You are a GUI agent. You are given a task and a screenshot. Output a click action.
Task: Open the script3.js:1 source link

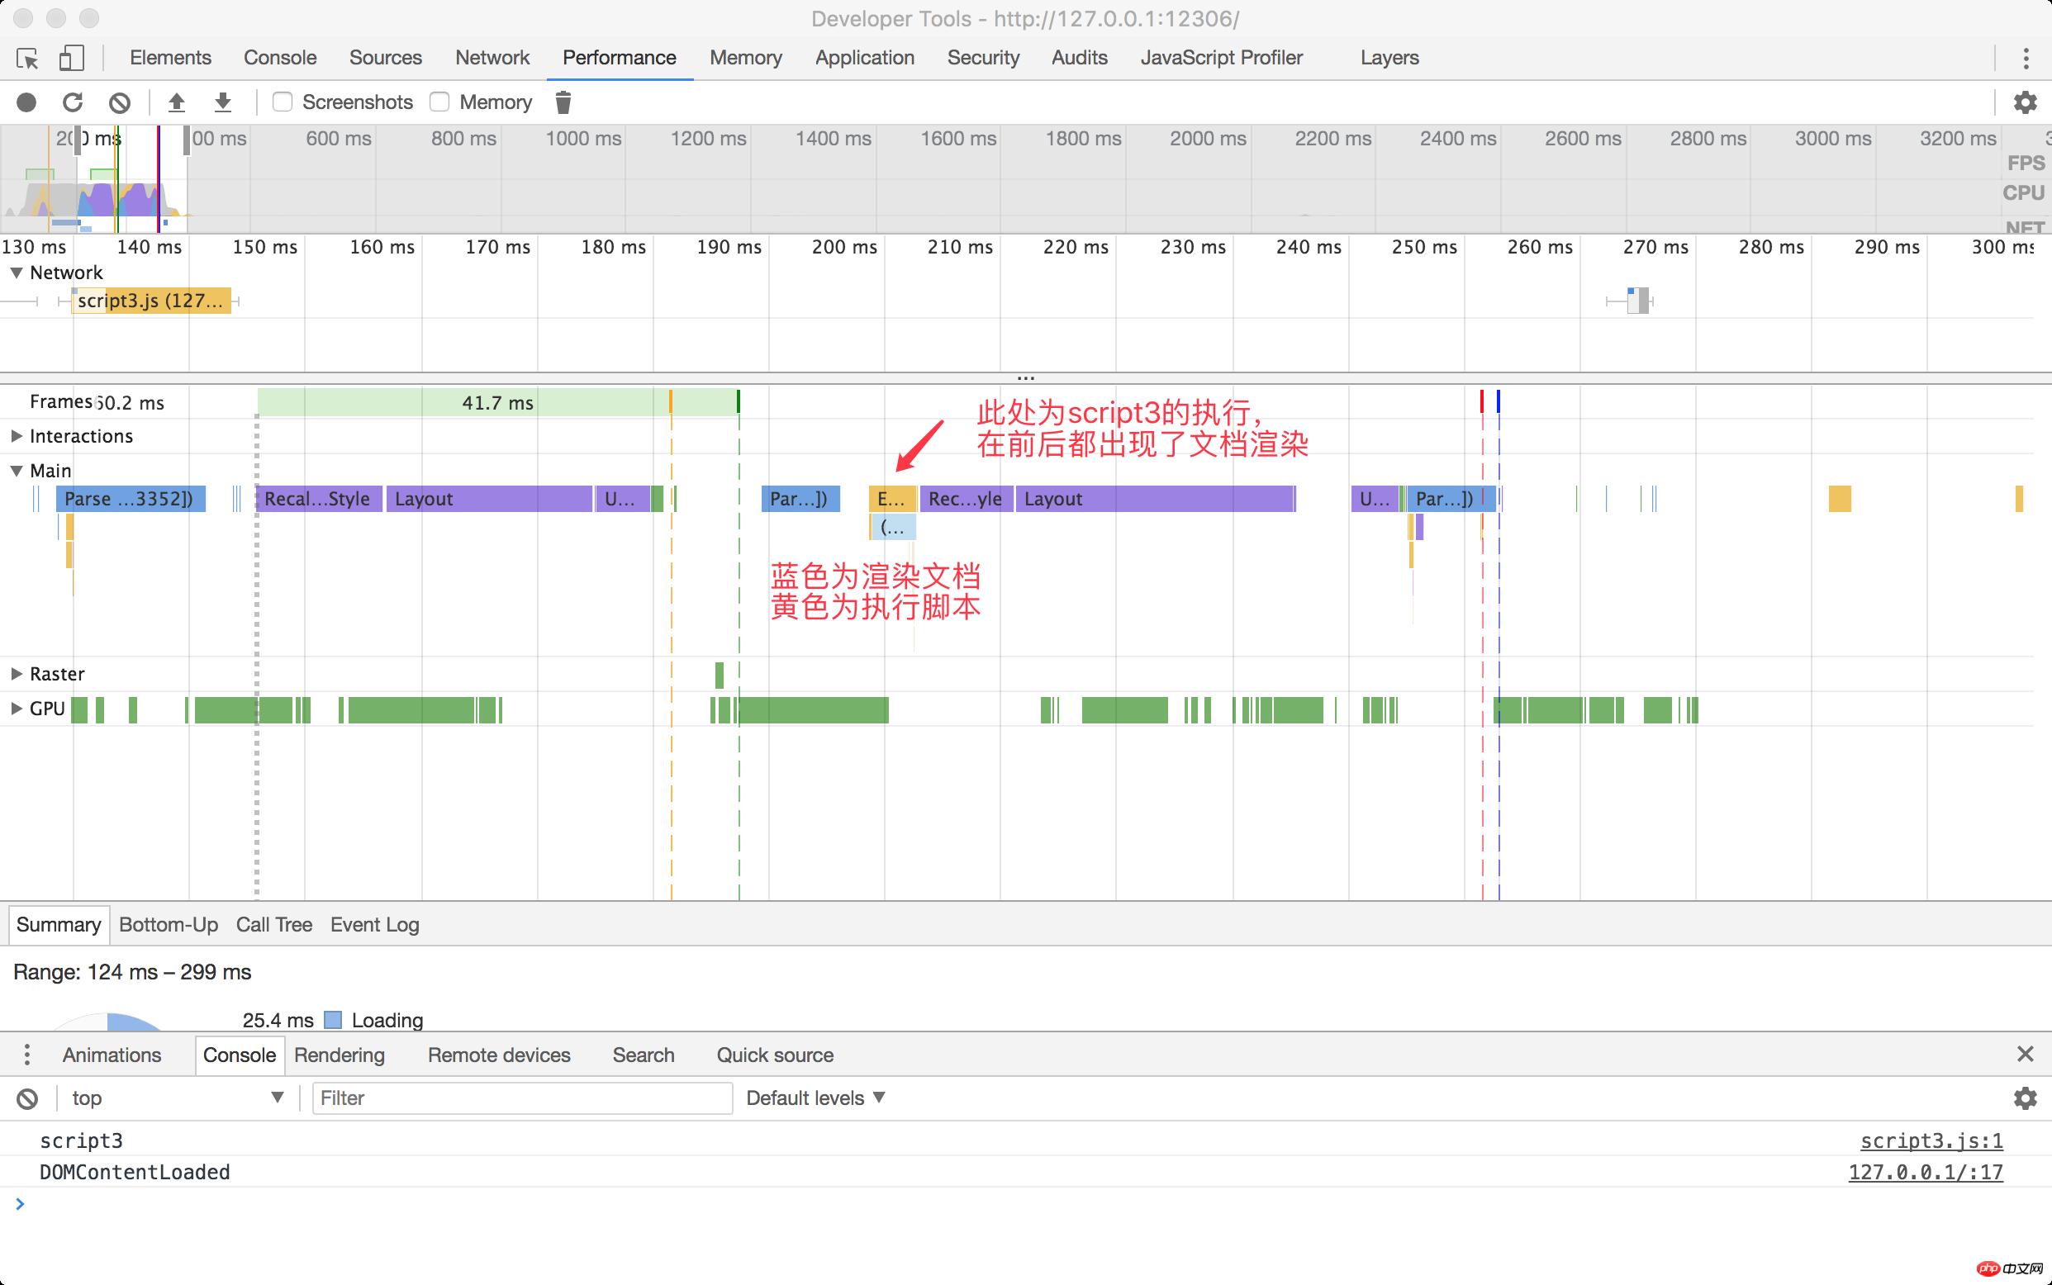click(1931, 1140)
